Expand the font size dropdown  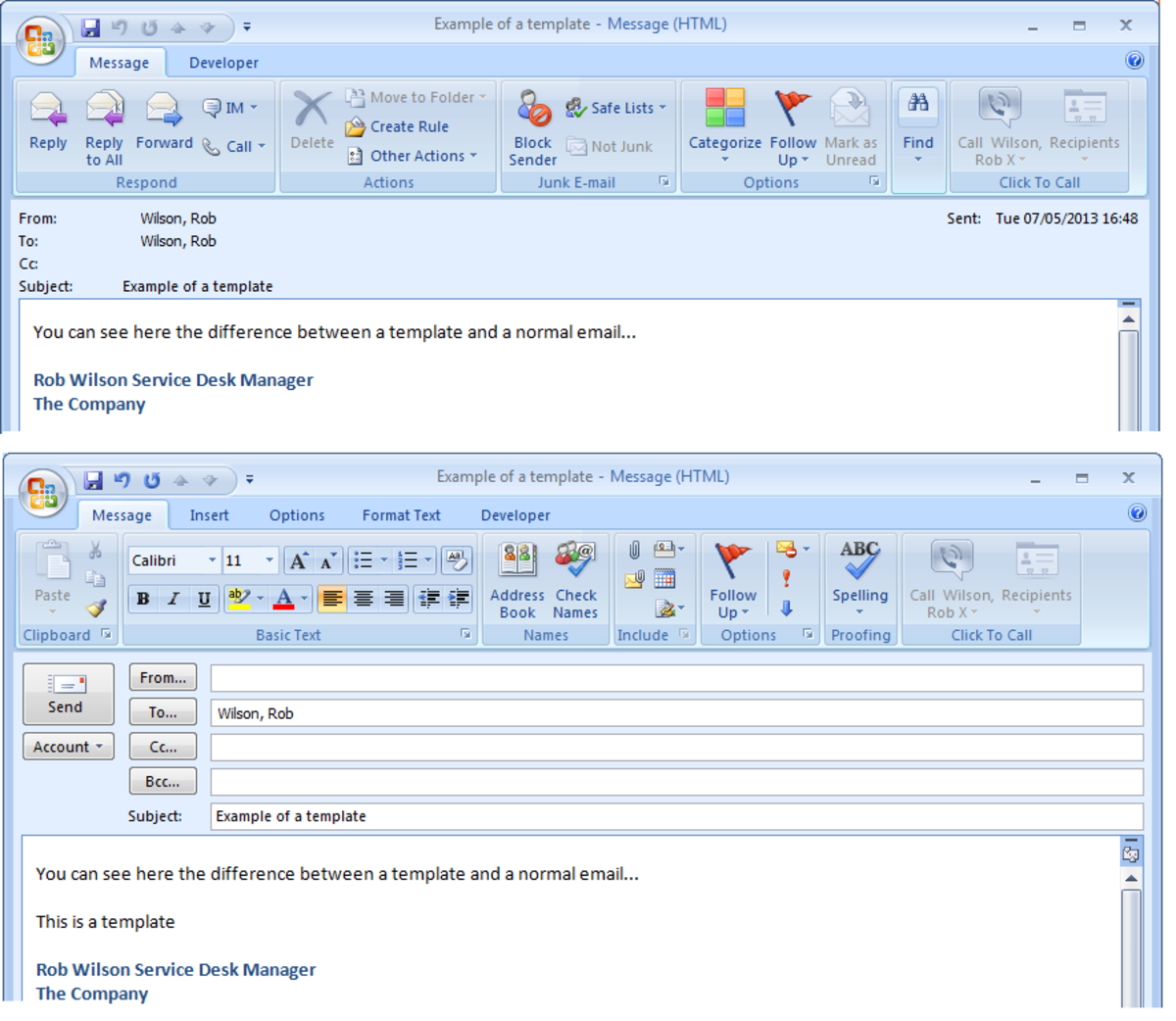269,560
